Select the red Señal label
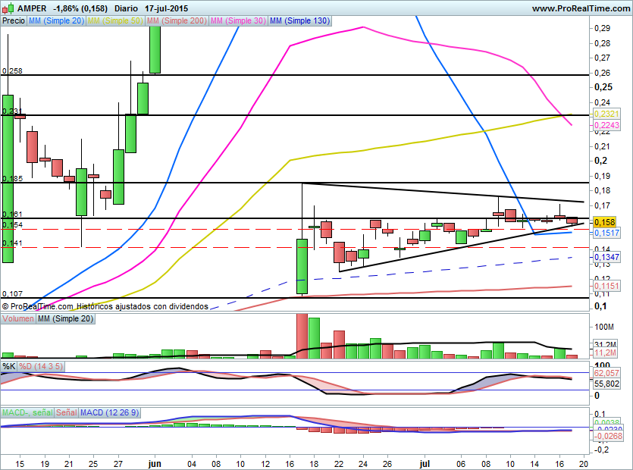The width and height of the screenshot is (633, 470). [67, 413]
